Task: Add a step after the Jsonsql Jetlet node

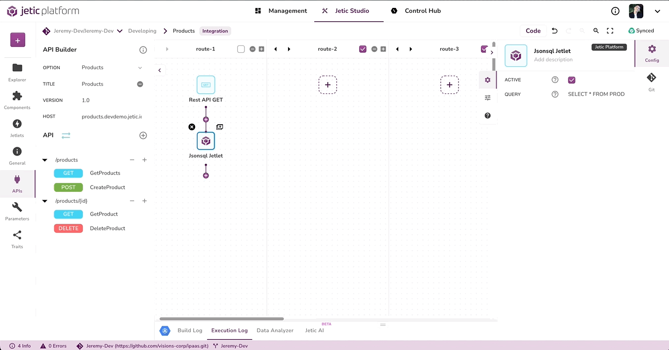Action: 206,175
